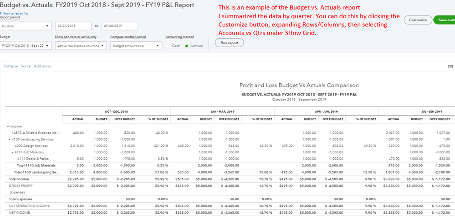This screenshot has width=455, height=216.
Task: Click the end date field 09/30/2019
Action: (x=120, y=26)
